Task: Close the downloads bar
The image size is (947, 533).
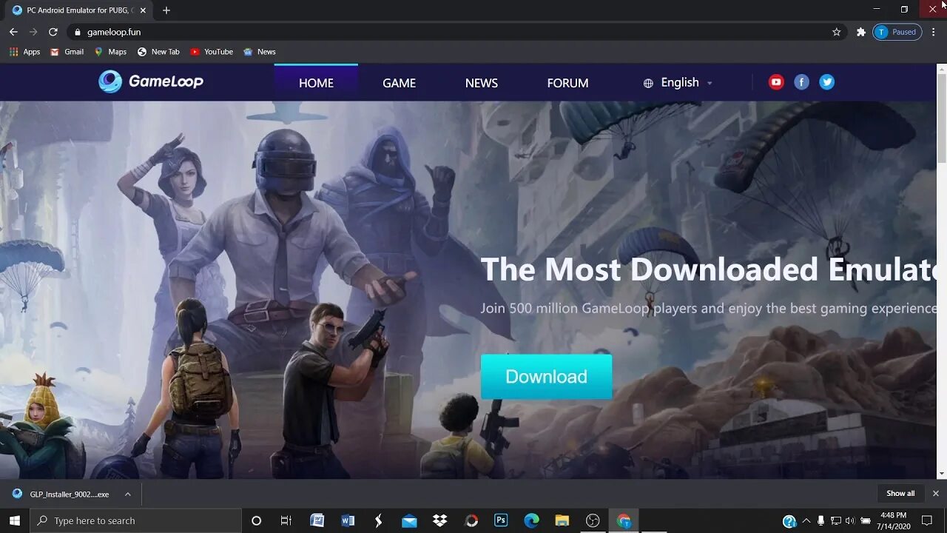Action: tap(935, 493)
